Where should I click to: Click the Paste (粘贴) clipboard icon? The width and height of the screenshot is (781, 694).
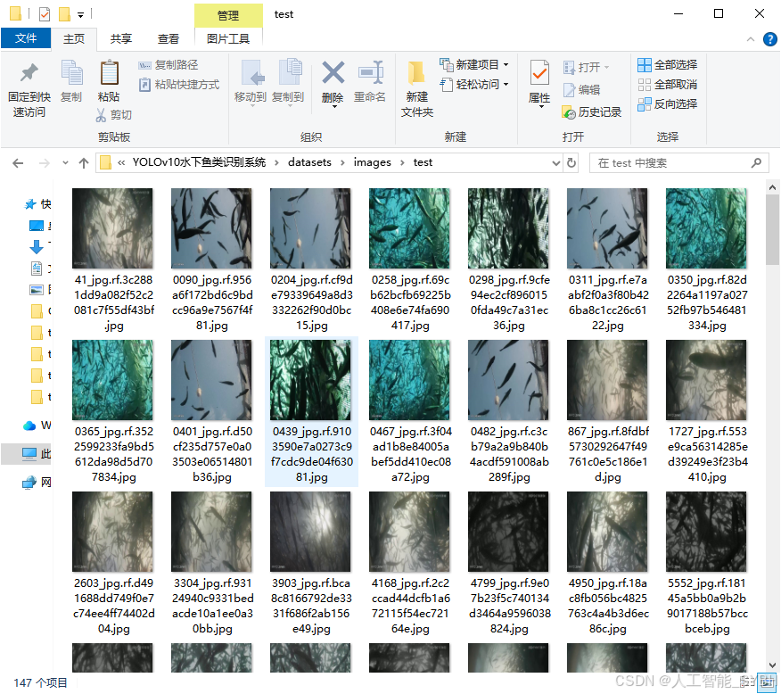(109, 73)
